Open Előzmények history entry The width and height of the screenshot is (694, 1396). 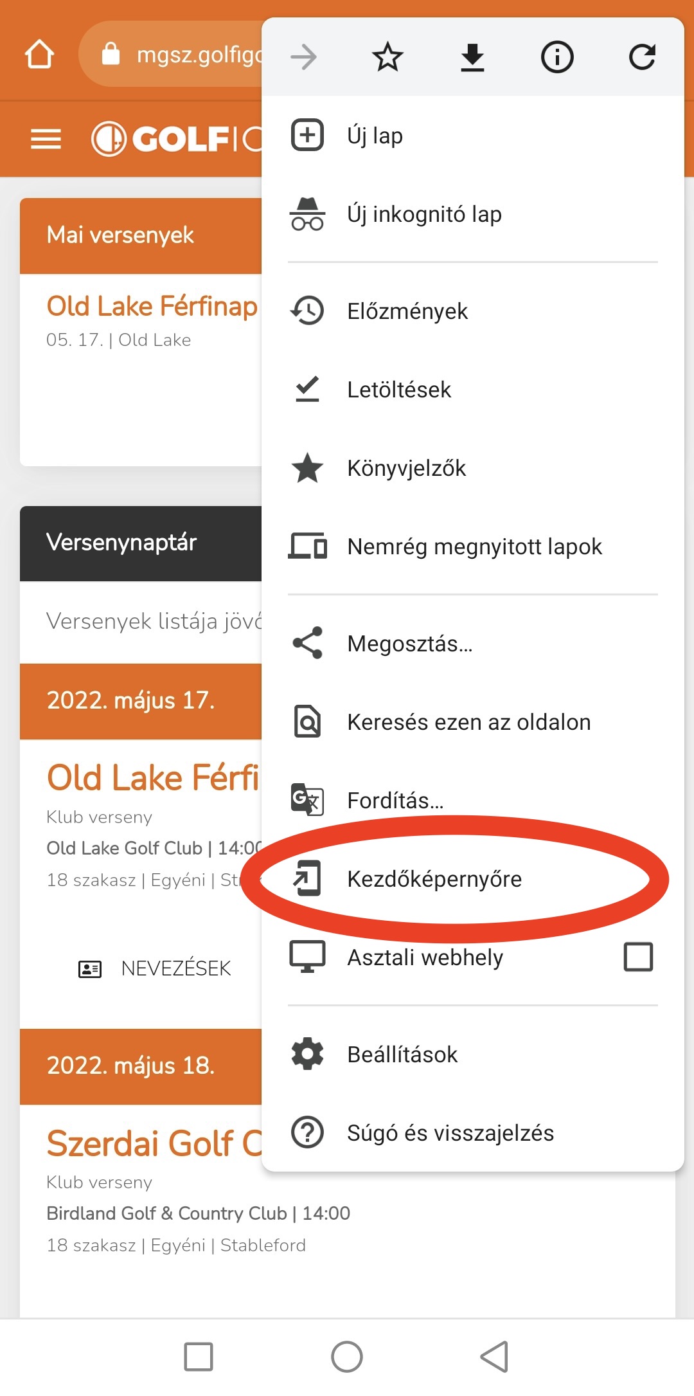(x=472, y=311)
